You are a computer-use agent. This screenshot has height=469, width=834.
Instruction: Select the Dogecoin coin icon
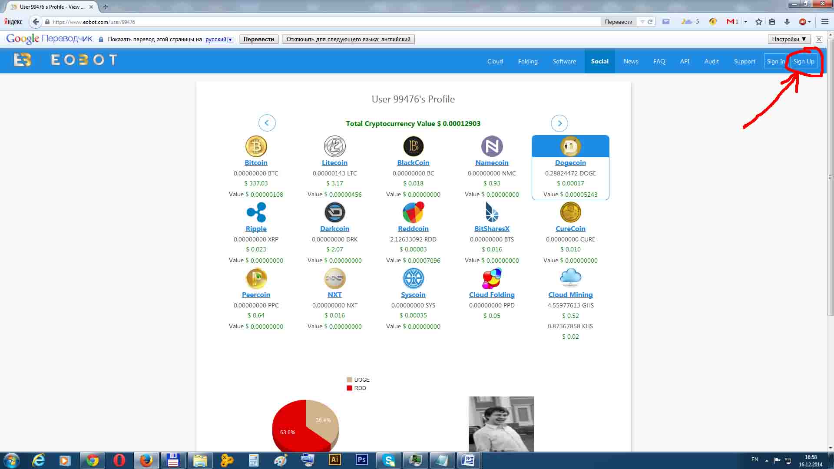tap(570, 146)
